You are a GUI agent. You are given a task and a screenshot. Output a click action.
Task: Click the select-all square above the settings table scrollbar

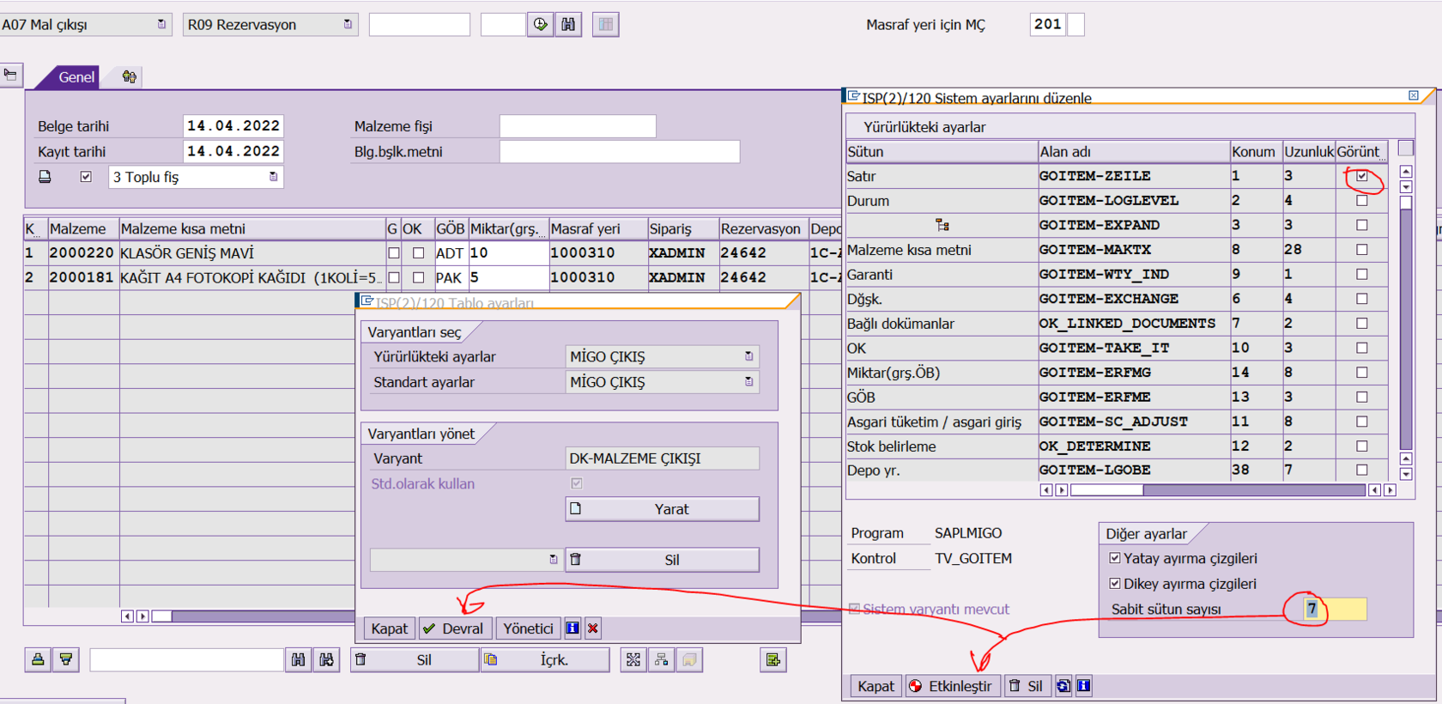(1405, 148)
